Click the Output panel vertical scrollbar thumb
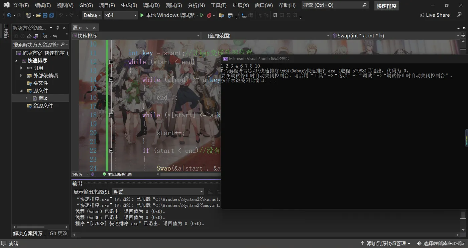Image resolution: width=468 pixels, height=248 pixels. (463, 215)
